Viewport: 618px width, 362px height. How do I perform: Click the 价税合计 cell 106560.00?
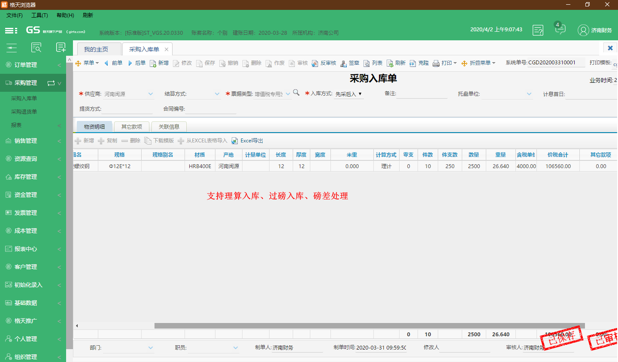558,166
